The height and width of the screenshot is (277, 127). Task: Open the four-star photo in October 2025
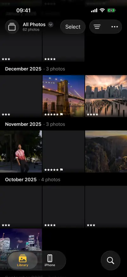click(x=63, y=207)
